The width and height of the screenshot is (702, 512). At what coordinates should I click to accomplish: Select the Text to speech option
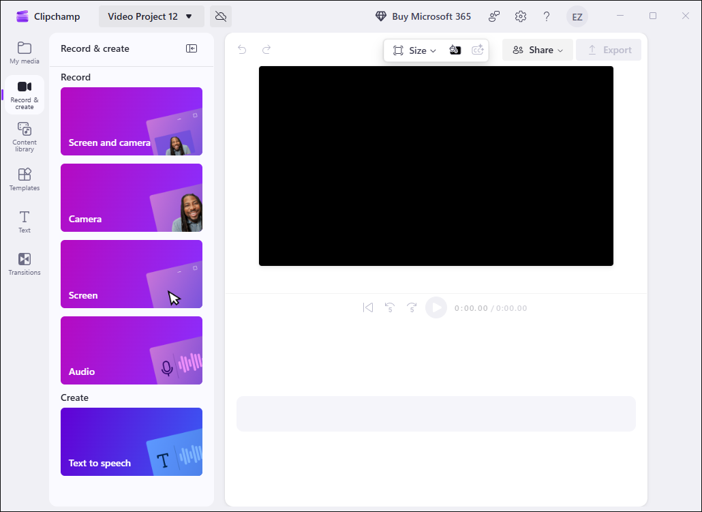(x=131, y=441)
